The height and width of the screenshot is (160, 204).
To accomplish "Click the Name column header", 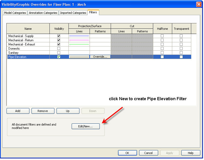I will 28,29.
